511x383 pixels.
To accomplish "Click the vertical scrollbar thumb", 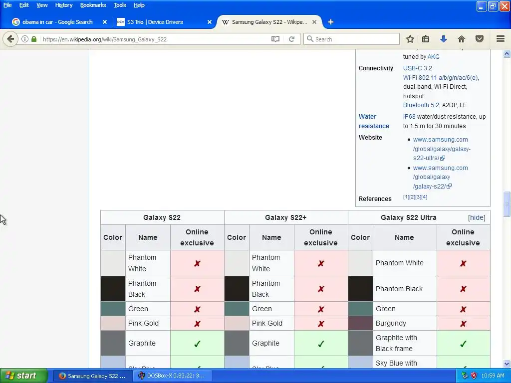I will (x=507, y=204).
